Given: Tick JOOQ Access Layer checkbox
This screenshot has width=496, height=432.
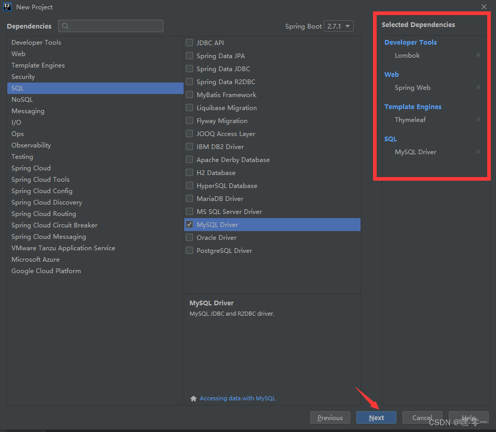Looking at the screenshot, I should tap(189, 133).
